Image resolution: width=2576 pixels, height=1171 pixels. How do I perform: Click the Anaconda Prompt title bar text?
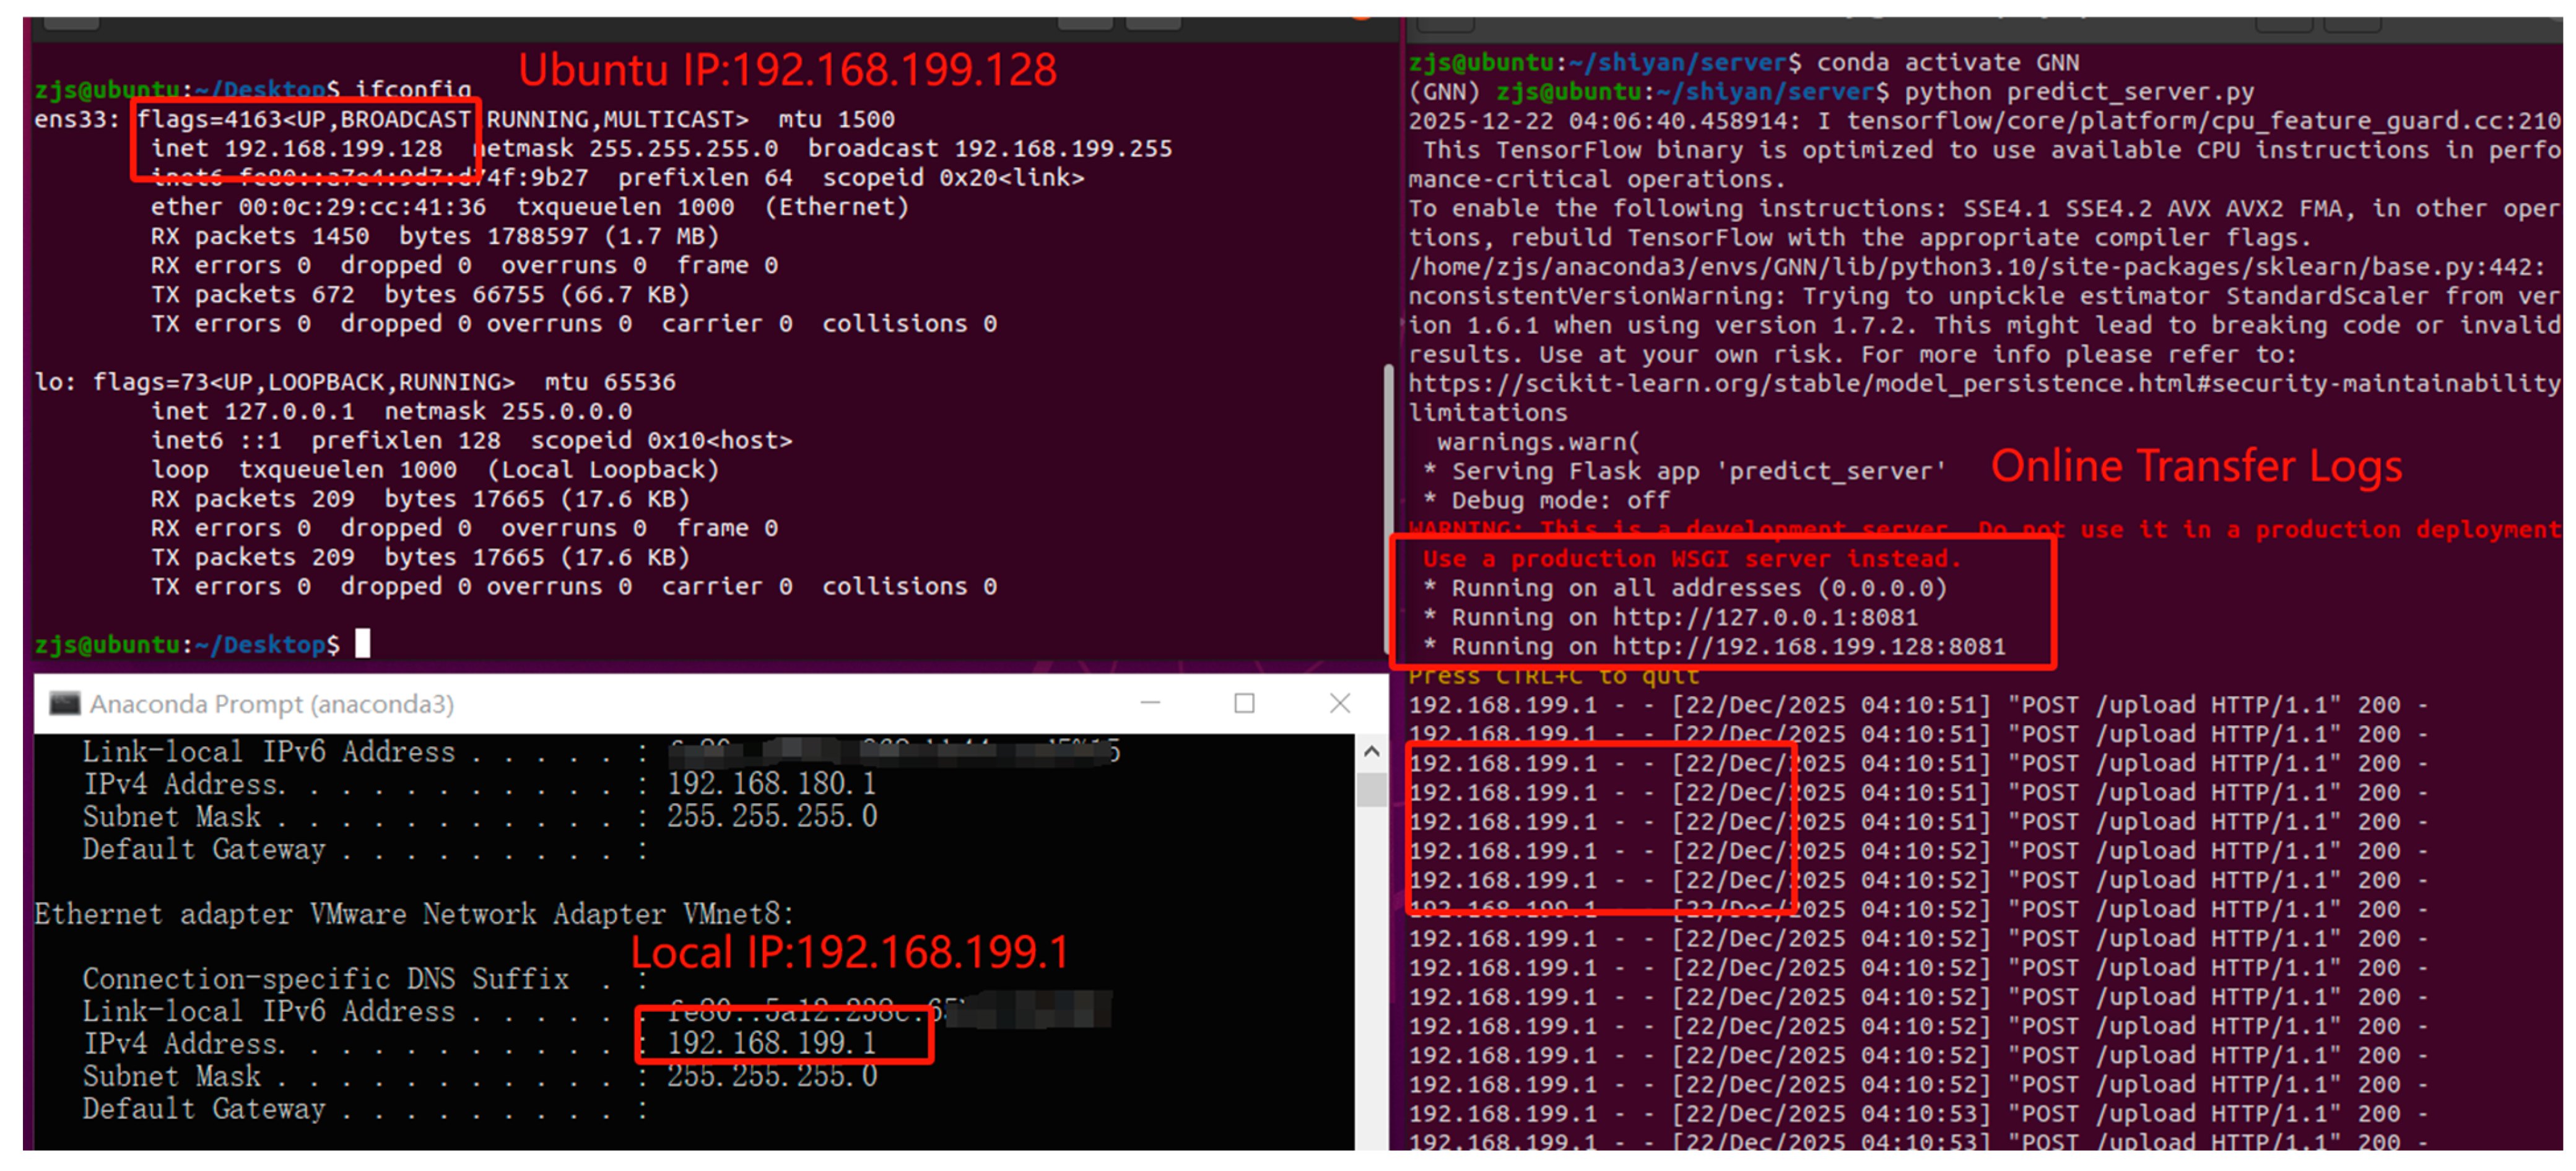[271, 704]
